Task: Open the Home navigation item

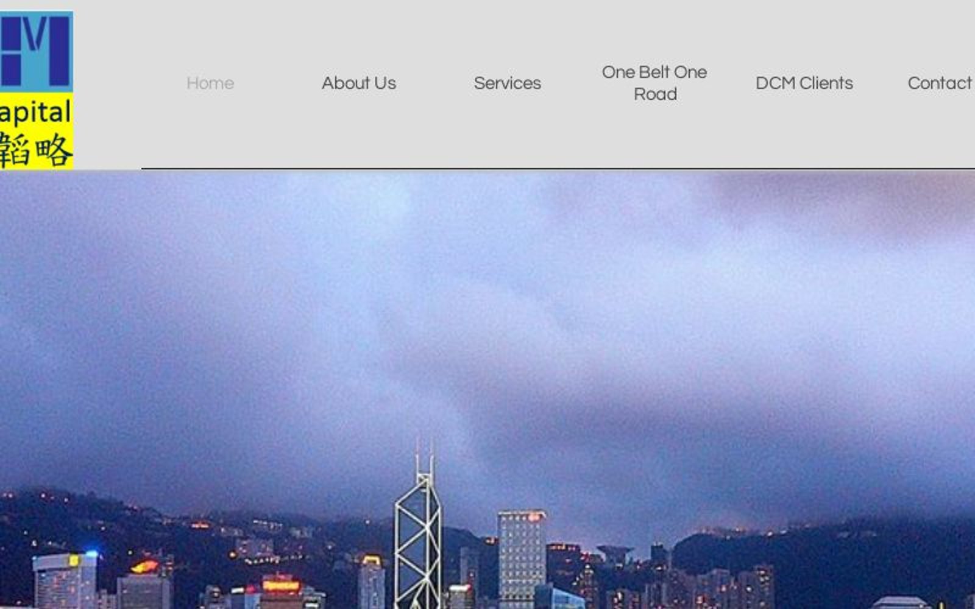Action: [210, 83]
